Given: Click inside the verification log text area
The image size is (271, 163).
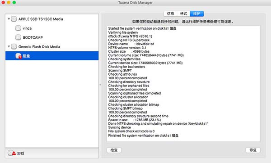Looking at the screenshot, I should click(183, 84).
